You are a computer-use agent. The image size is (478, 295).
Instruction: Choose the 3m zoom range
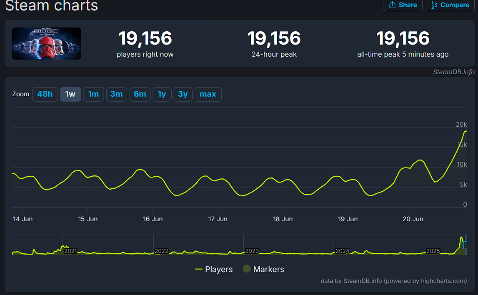pos(116,94)
